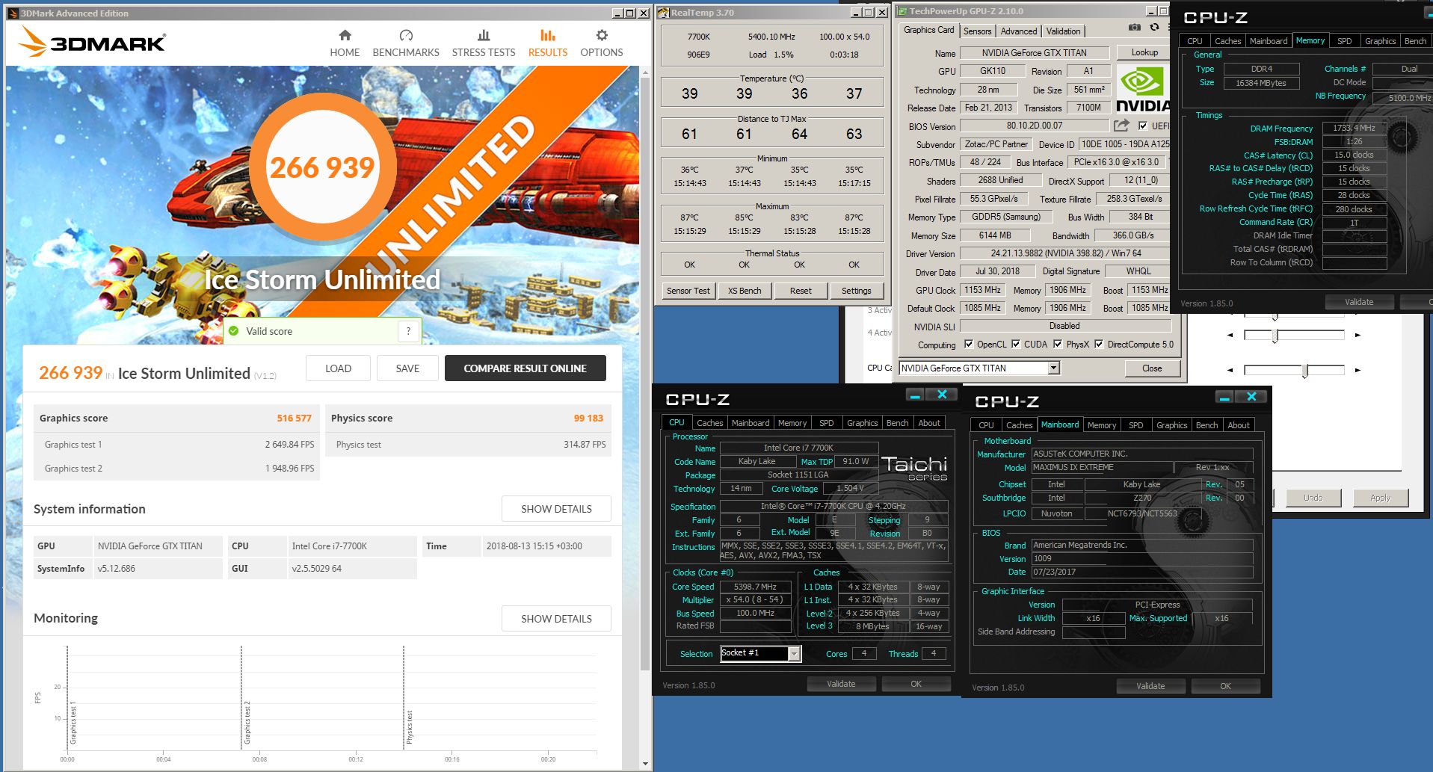Screen dimensions: 1433x772
Task: Close the CPU-Z CPU tab window
Action: pyautogui.click(x=942, y=394)
